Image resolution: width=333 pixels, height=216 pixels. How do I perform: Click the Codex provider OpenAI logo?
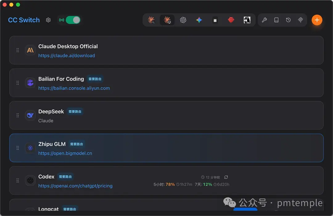30,180
